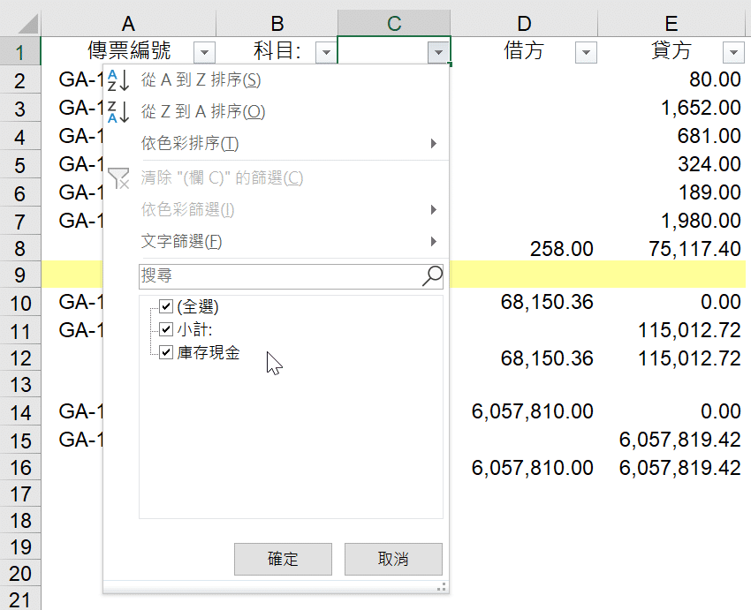Close the column C filter dropdown arrow
Image resolution: width=751 pixels, height=610 pixels.
(x=438, y=52)
